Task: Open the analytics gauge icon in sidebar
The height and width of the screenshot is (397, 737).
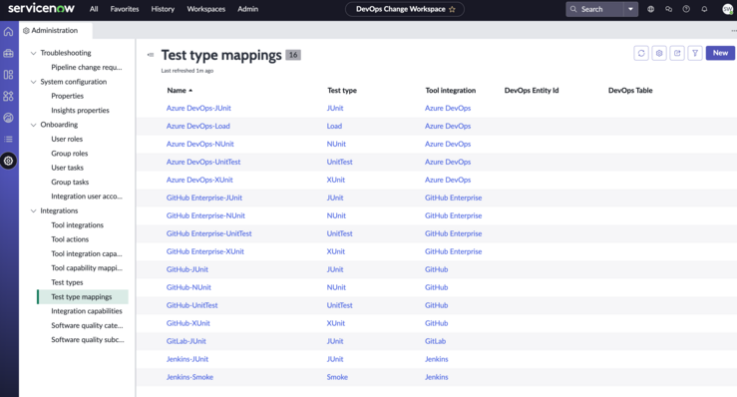Action: (8, 118)
